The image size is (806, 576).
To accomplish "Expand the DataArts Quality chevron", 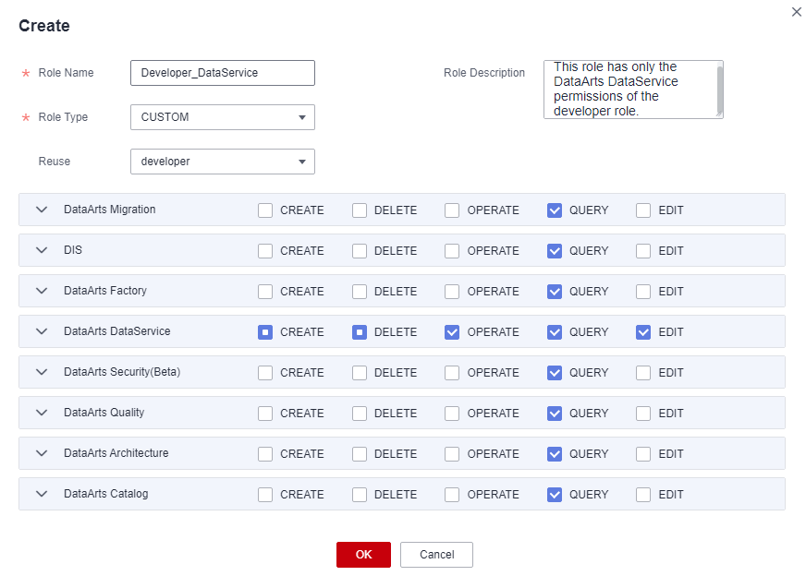I will (41, 413).
